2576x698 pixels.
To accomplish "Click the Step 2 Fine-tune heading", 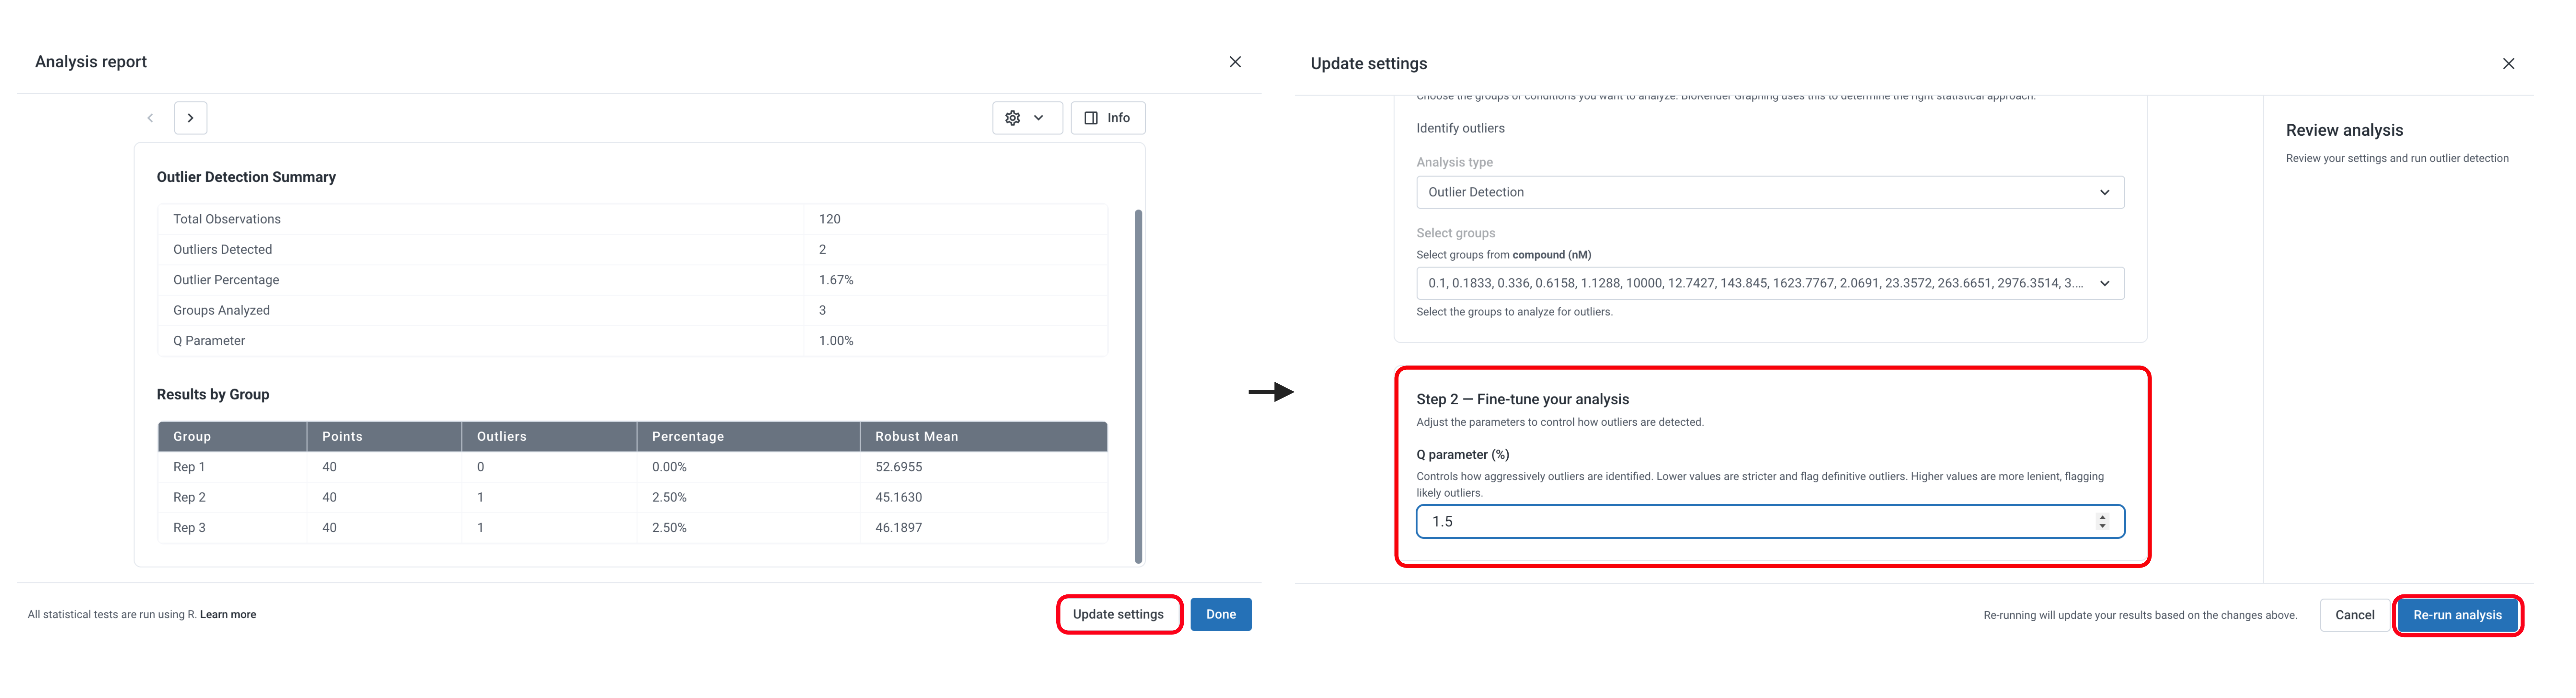I will [1522, 400].
